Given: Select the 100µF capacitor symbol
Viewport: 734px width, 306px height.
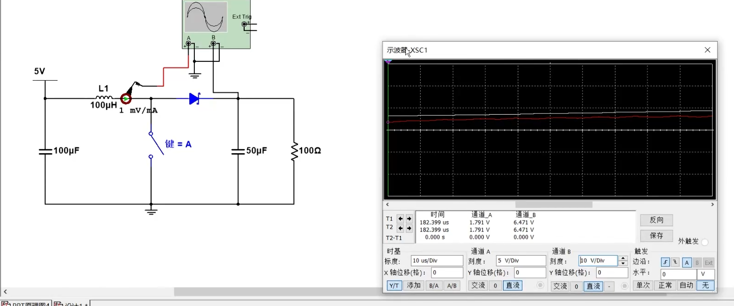Looking at the screenshot, I should 45,151.
